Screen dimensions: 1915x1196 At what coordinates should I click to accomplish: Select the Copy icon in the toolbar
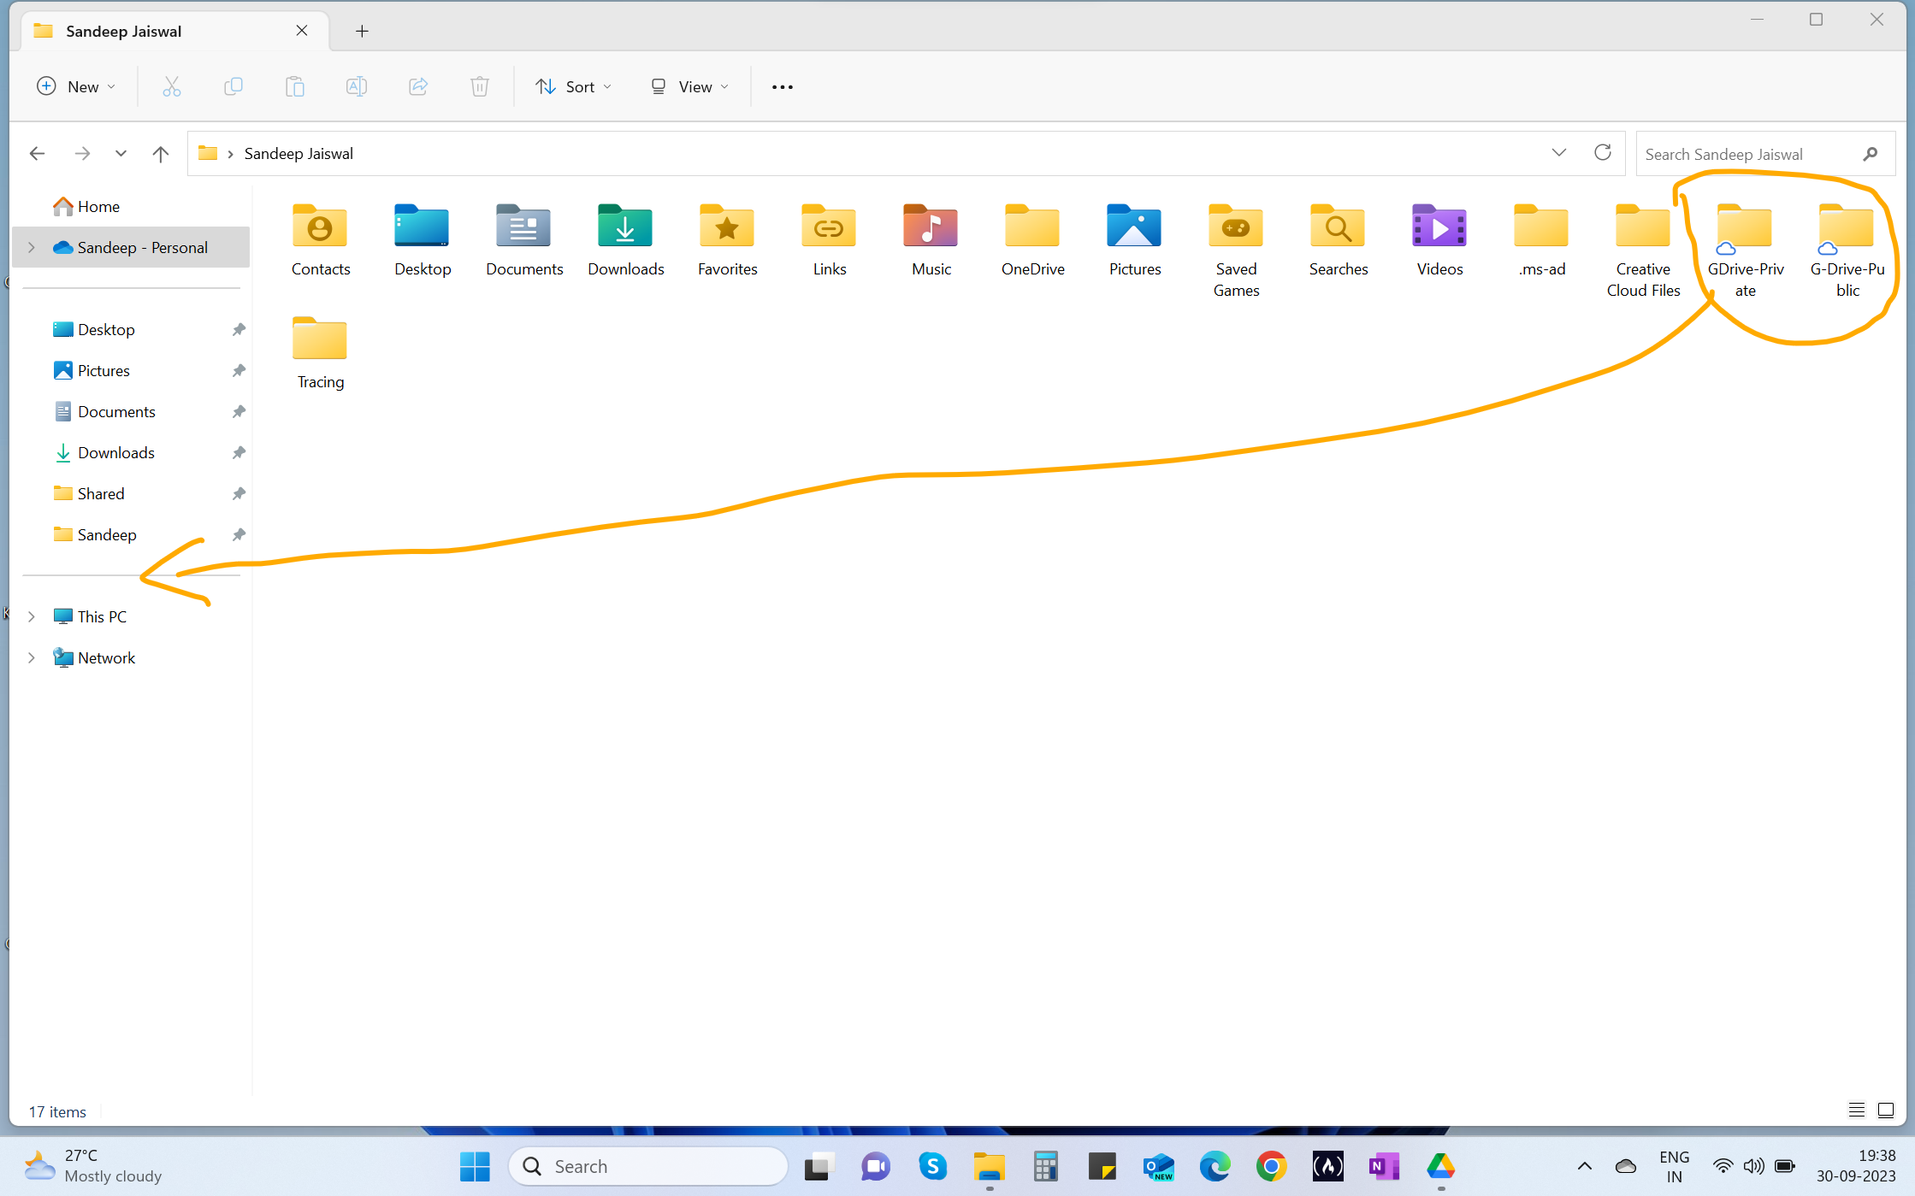(233, 86)
